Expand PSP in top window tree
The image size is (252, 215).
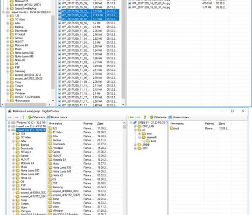[x=8, y=68]
